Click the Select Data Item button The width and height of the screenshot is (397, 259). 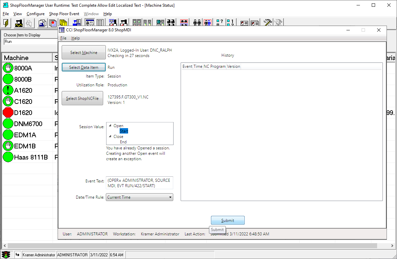click(84, 67)
